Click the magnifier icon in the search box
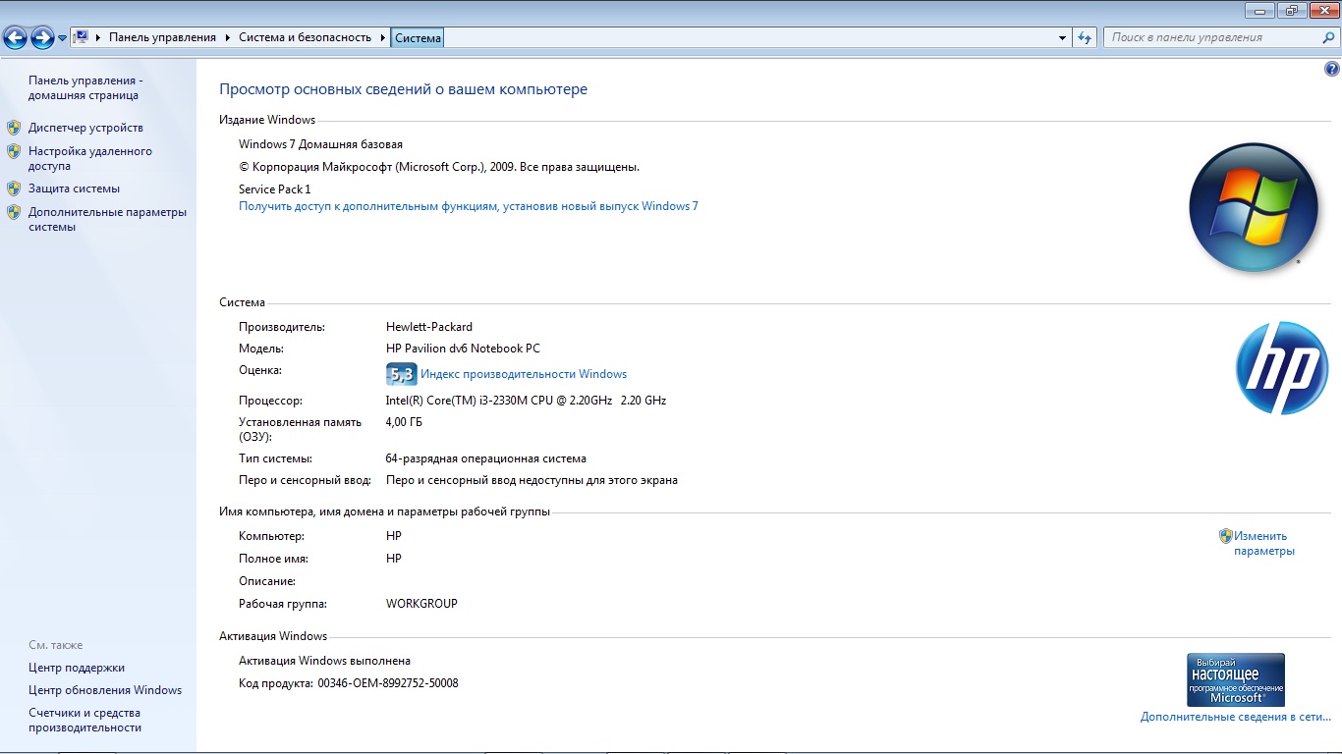Image resolution: width=1342 pixels, height=754 pixels. coord(1328,37)
